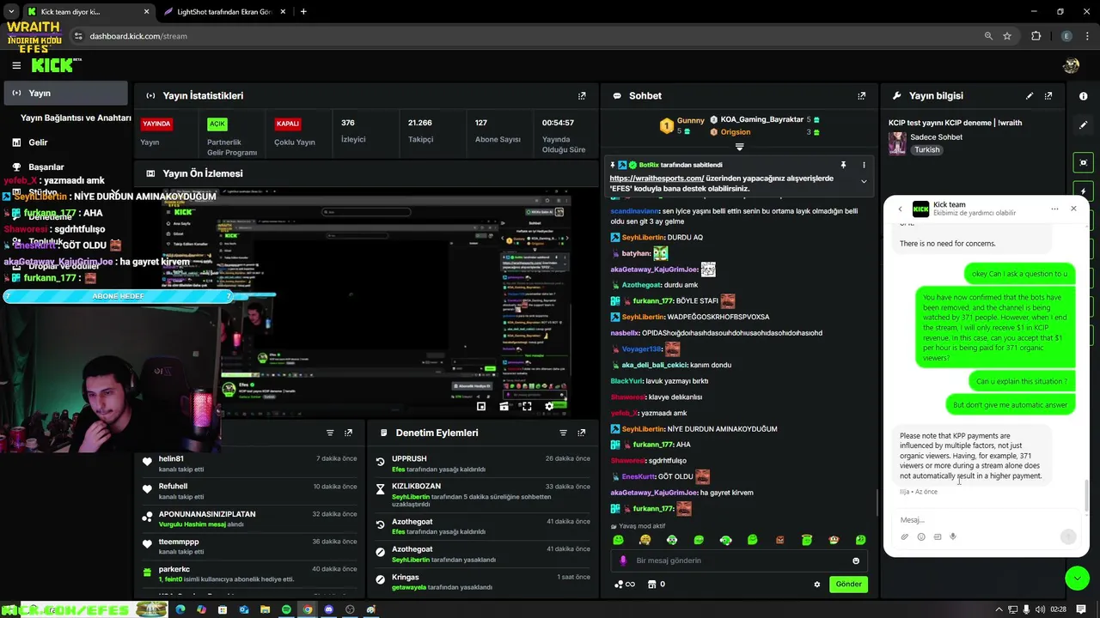Open the chat settings gear next to Gönder

[817, 585]
